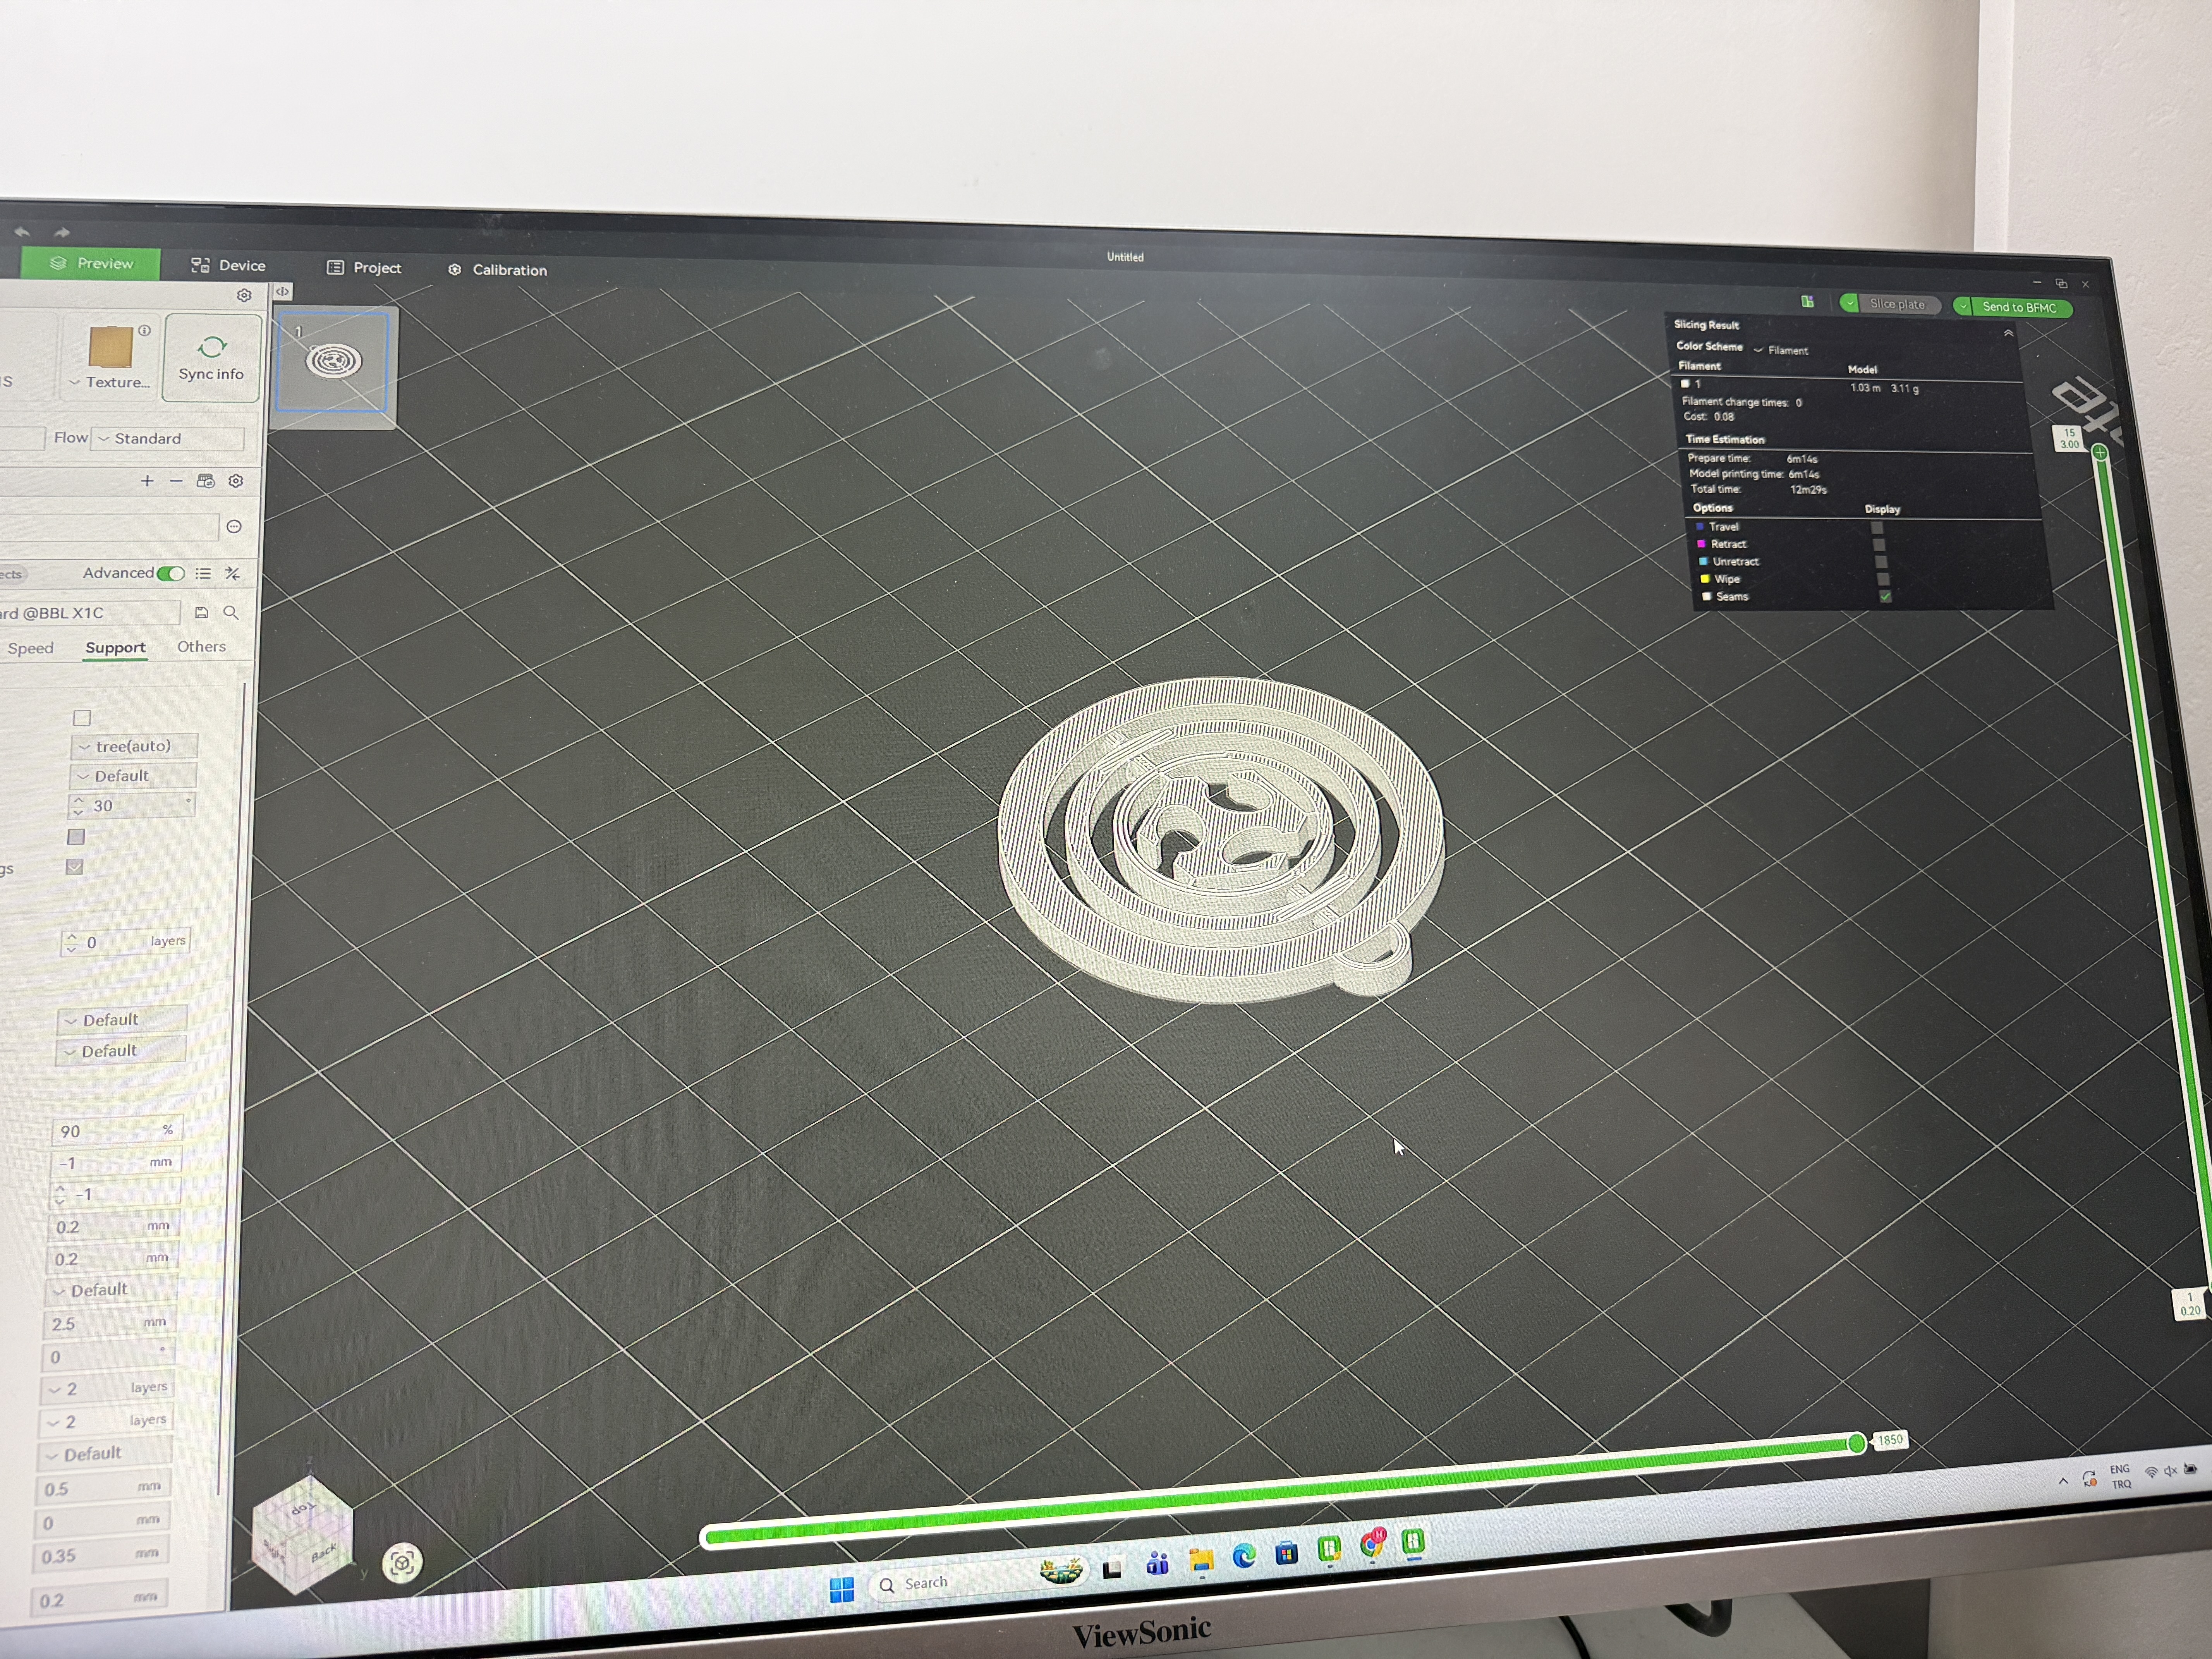The image size is (2212, 1659).
Task: Enable the Travel display checkbox
Action: pos(1877,527)
